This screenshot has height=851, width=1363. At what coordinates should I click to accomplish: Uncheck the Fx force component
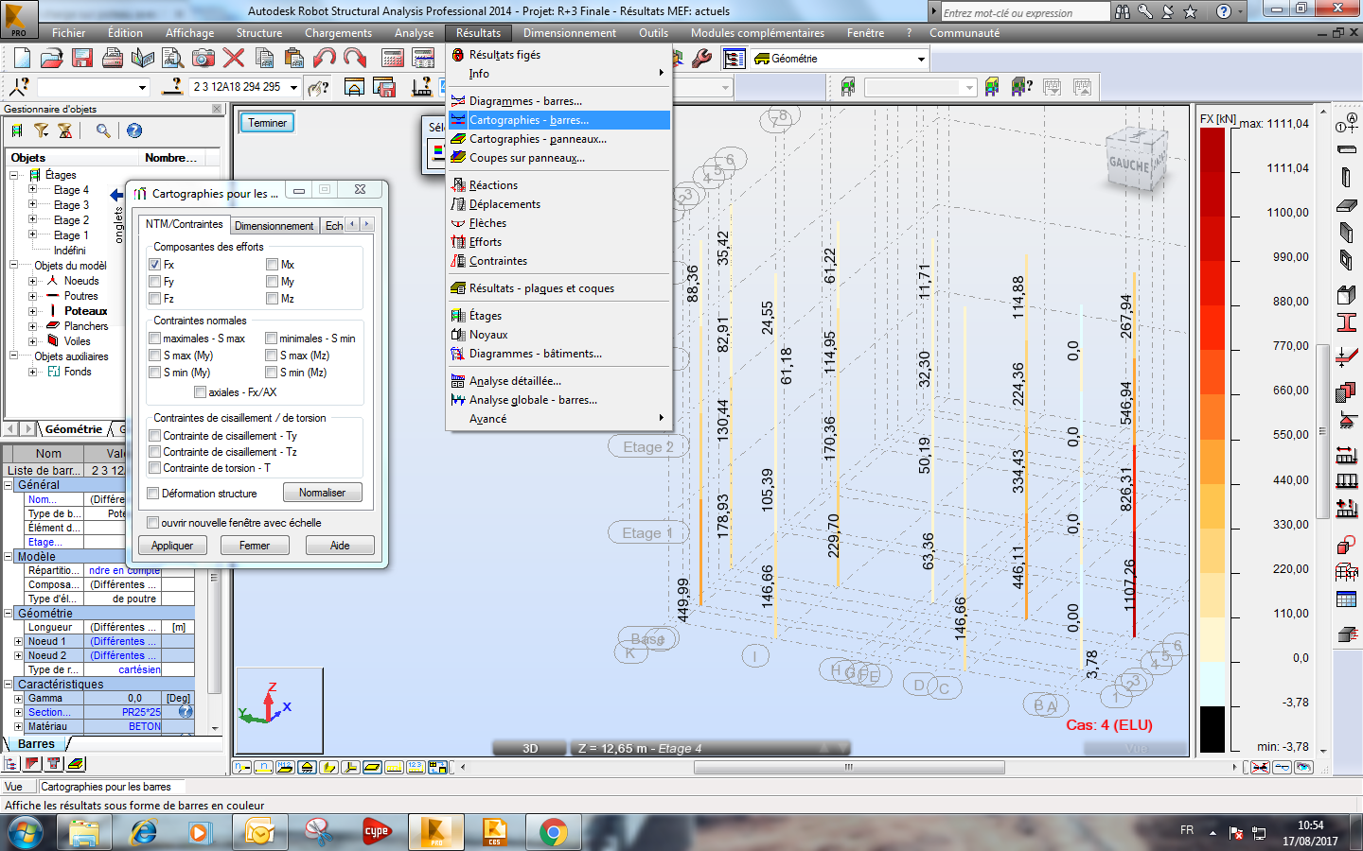154,265
